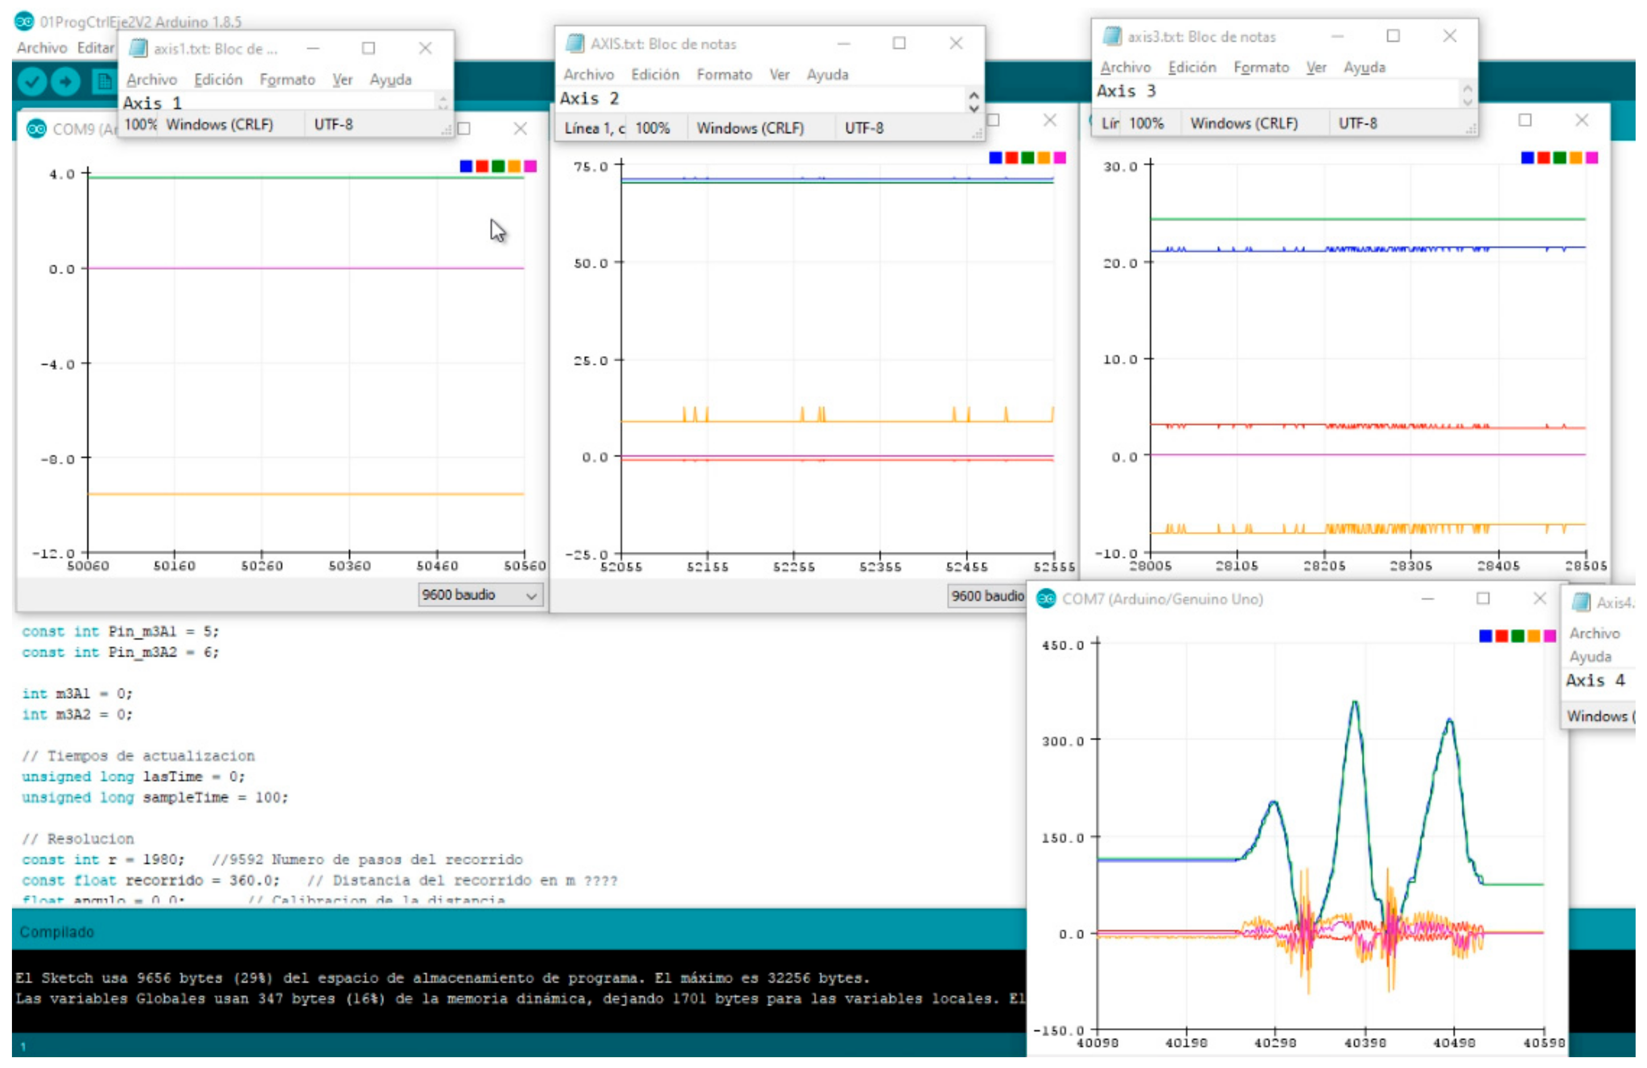The width and height of the screenshot is (1647, 1068).
Task: Click the const int r = 1980 line
Action: point(103,860)
